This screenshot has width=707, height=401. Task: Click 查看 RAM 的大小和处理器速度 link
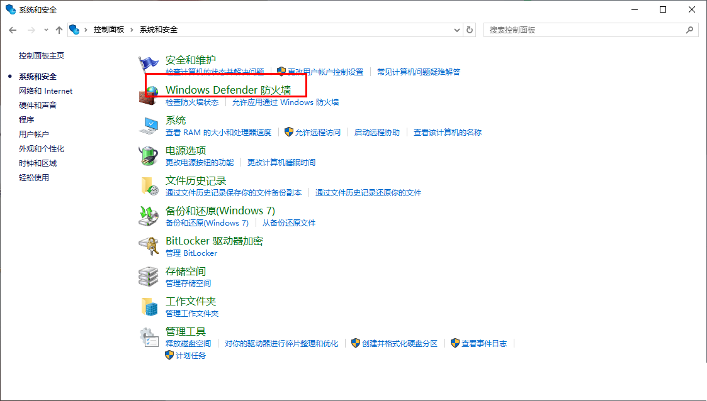tap(218, 133)
